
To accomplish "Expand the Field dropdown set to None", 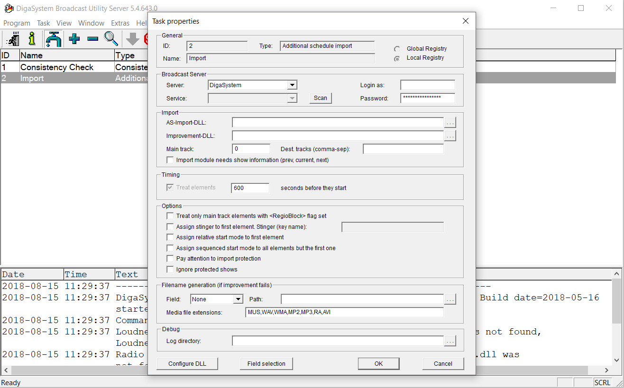I will (x=238, y=299).
